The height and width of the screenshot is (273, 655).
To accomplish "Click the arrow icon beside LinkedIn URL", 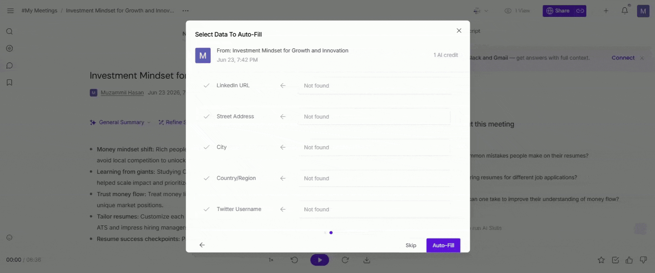I will tap(283, 86).
